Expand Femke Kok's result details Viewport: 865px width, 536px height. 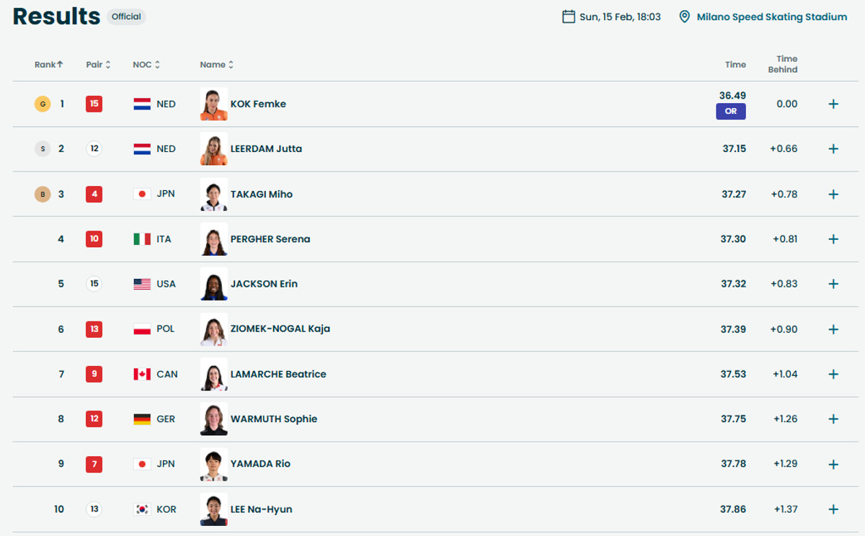click(x=833, y=104)
